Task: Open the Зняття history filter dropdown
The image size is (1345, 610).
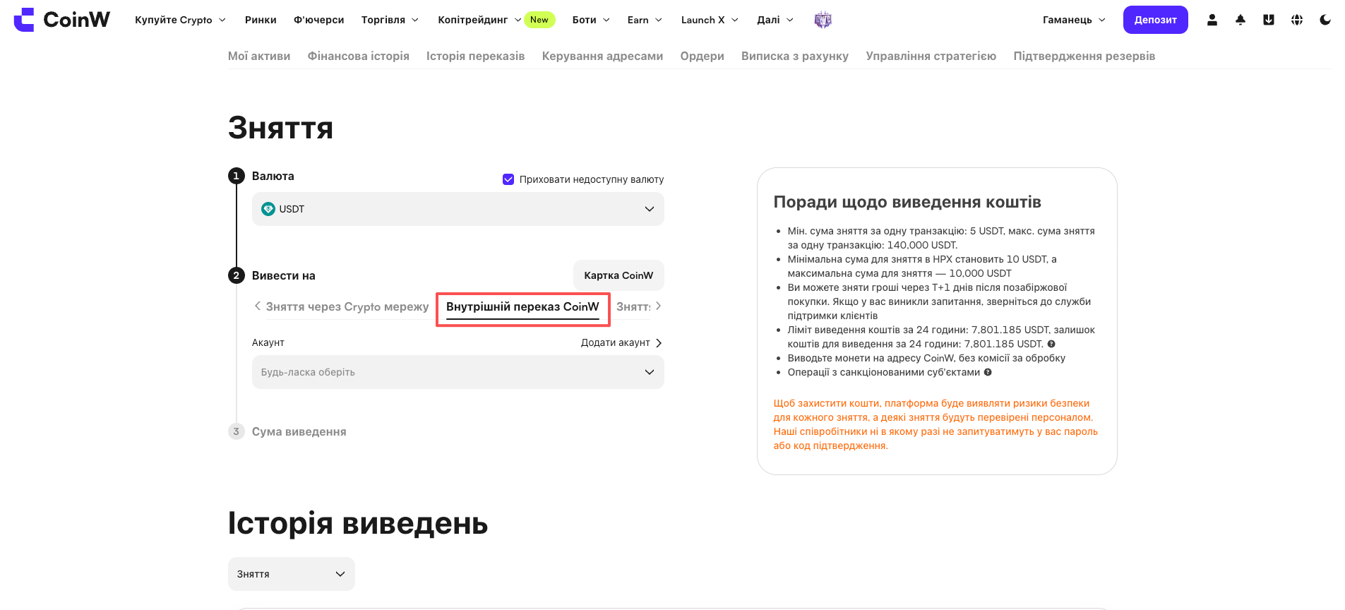Action: (x=292, y=574)
